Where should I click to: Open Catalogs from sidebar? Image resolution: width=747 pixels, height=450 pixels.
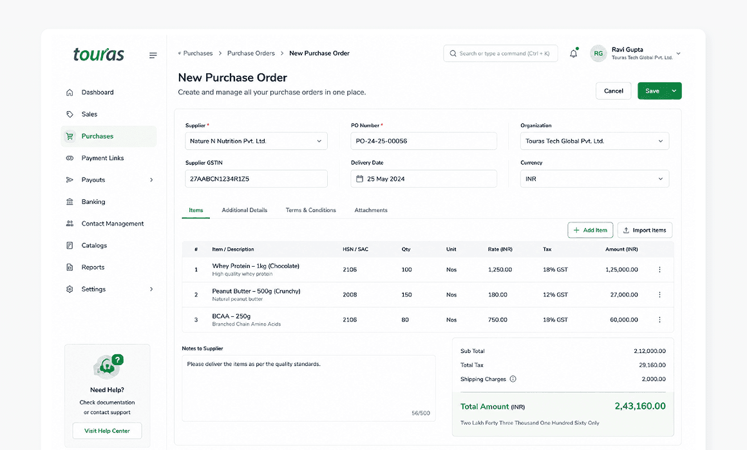109,246
